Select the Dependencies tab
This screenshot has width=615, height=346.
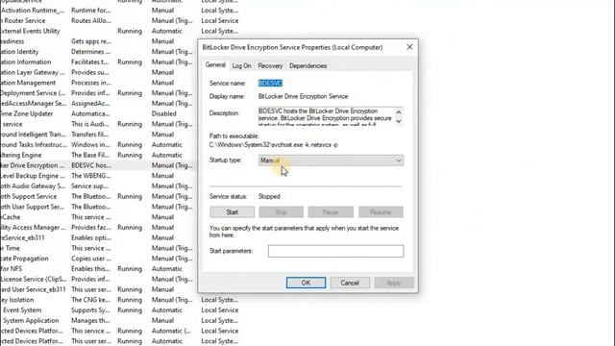(307, 66)
